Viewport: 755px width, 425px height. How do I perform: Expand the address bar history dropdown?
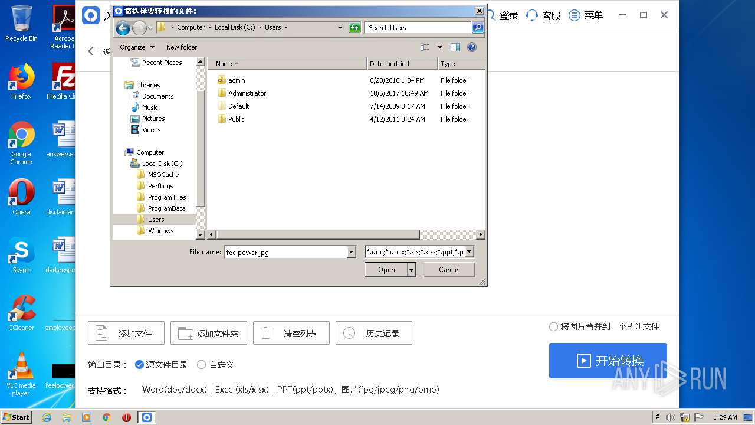coord(340,28)
